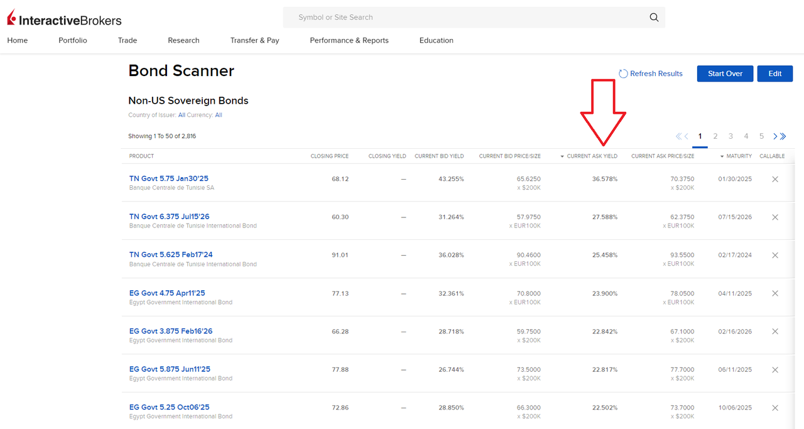Click the Callable column header
Viewport: 804px width, 429px height.
tap(772, 156)
